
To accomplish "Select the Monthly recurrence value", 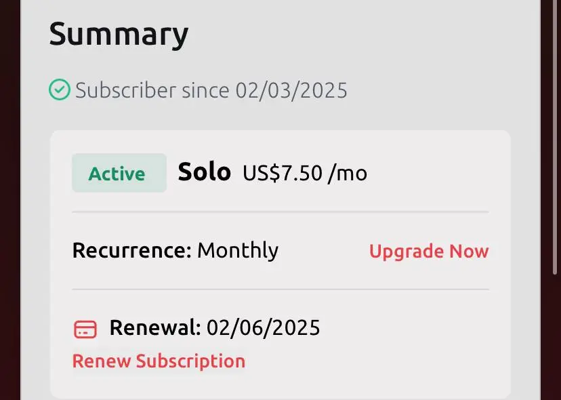I will [238, 251].
